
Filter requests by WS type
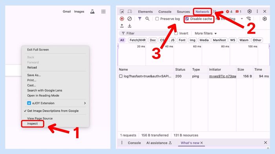coord(233,40)
